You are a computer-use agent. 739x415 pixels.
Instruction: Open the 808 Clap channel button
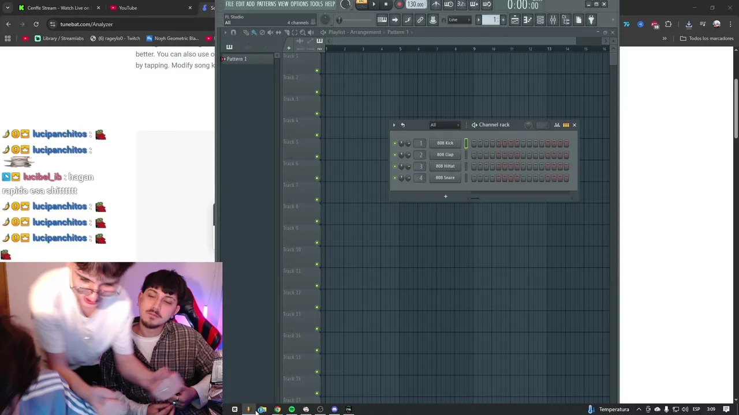coord(445,154)
